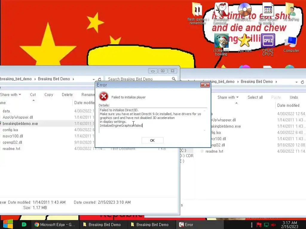
Task: Click the muted volume tray icon
Action: [273, 225]
